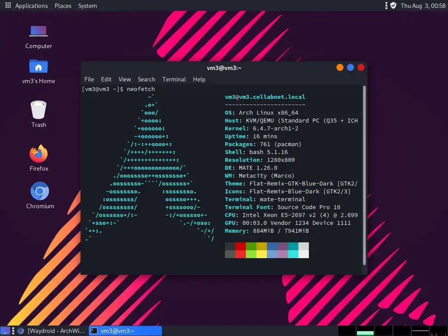The height and width of the screenshot is (336, 448).
Task: Switch to Waydroid - ArchWiki taskbar window
Action: 52,331
